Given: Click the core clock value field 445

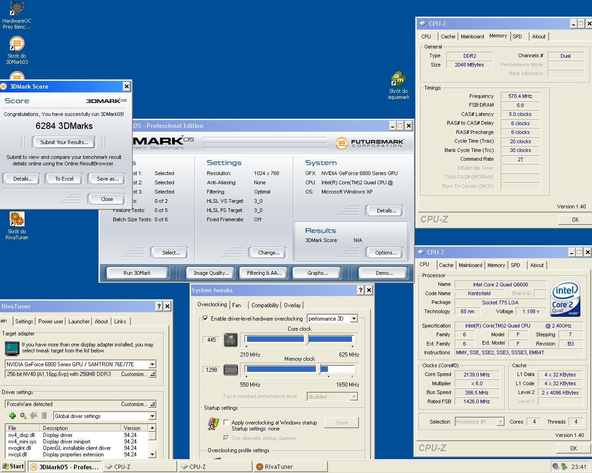Looking at the screenshot, I should tap(212, 340).
